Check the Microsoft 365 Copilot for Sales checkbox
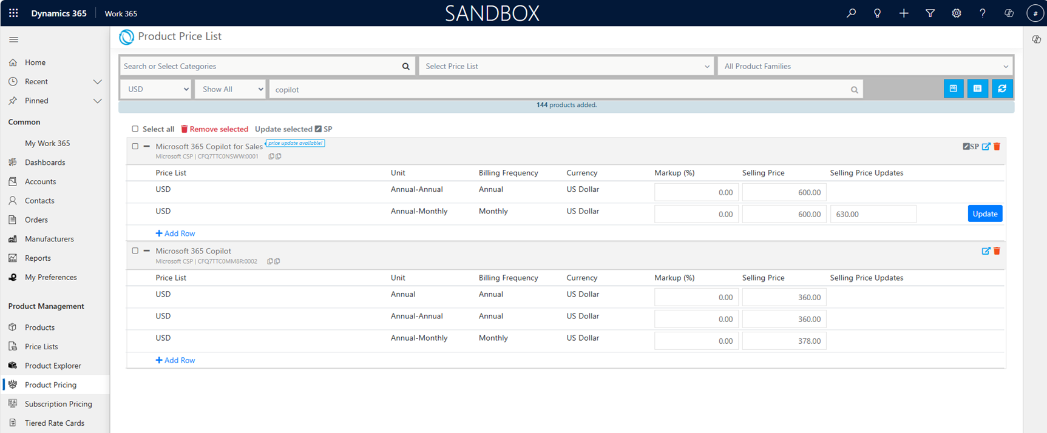This screenshot has width=1047, height=433. [x=135, y=146]
